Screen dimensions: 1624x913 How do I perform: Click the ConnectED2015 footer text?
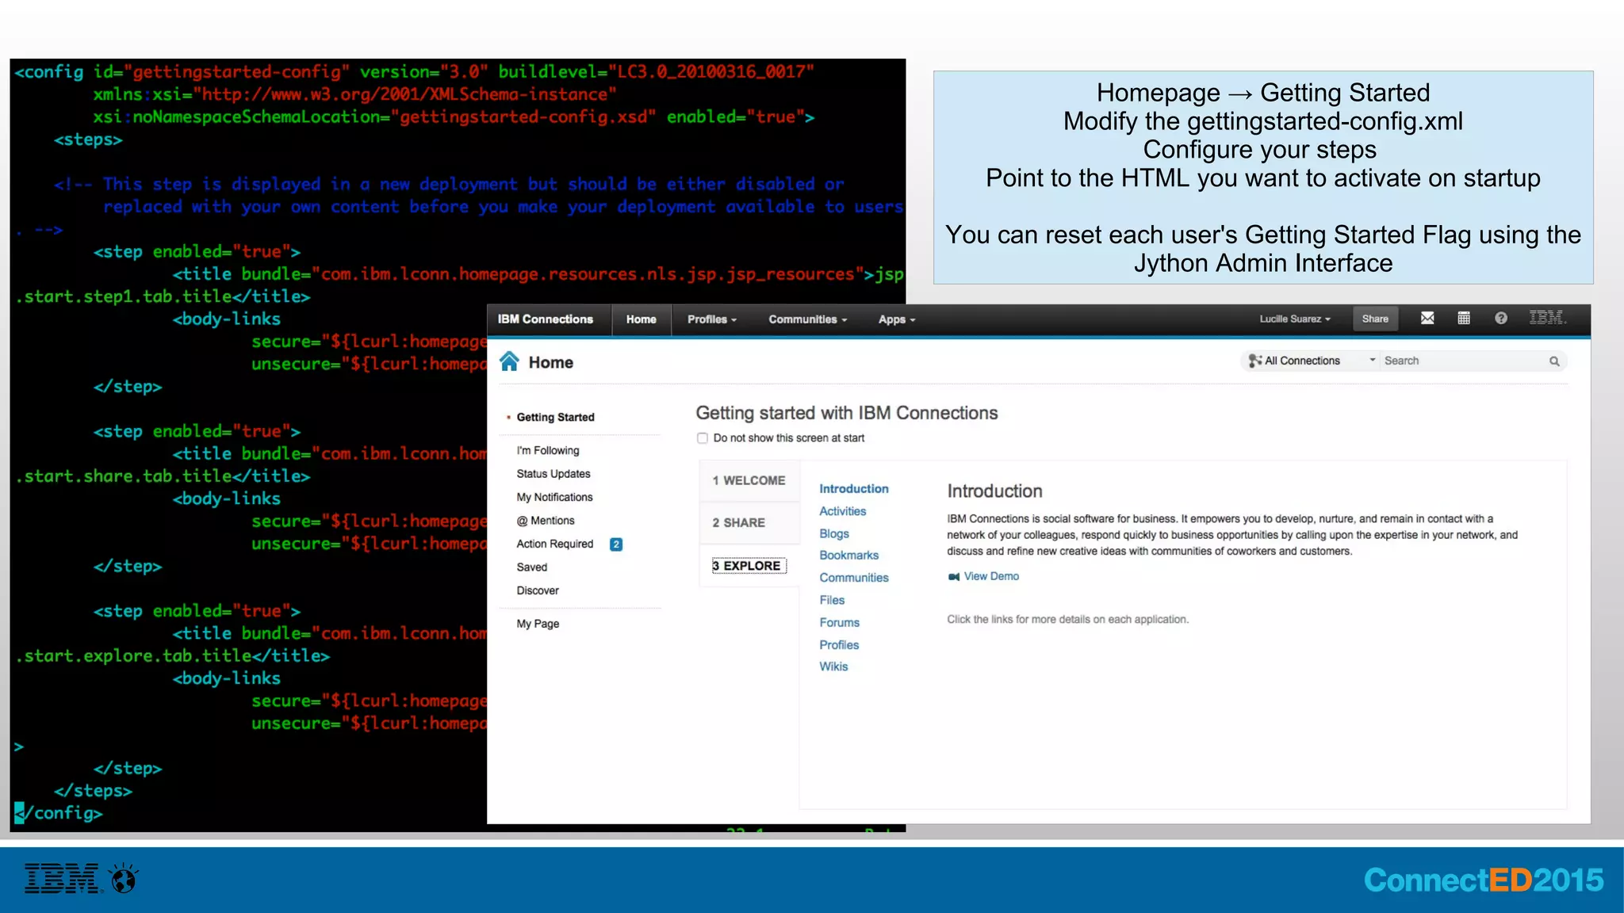pos(1484,880)
